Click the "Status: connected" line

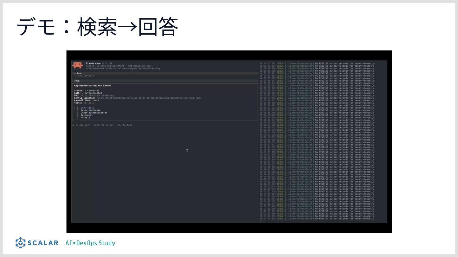pos(87,90)
